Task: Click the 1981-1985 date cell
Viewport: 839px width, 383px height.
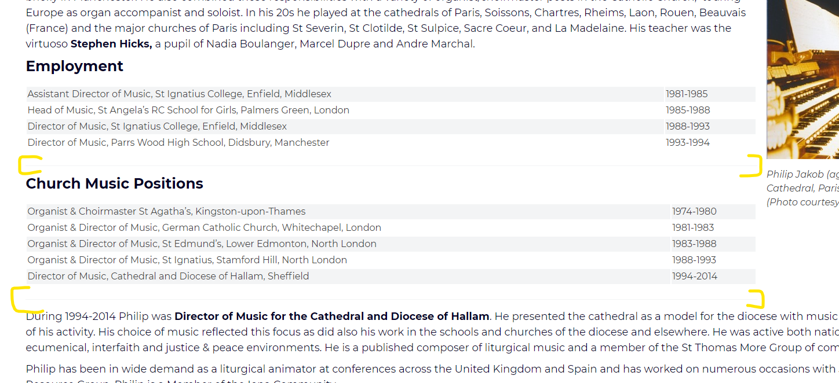Action: (x=687, y=94)
